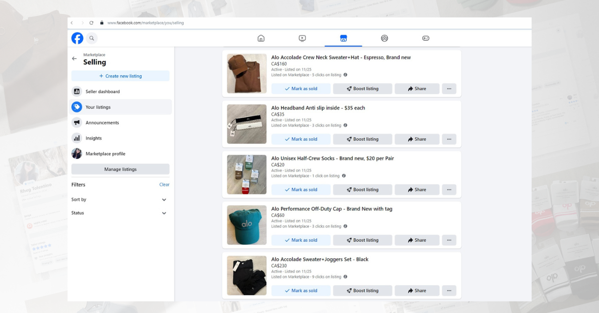Share the Off-Duty Cap listing
This screenshot has height=313, width=599.
pos(417,240)
